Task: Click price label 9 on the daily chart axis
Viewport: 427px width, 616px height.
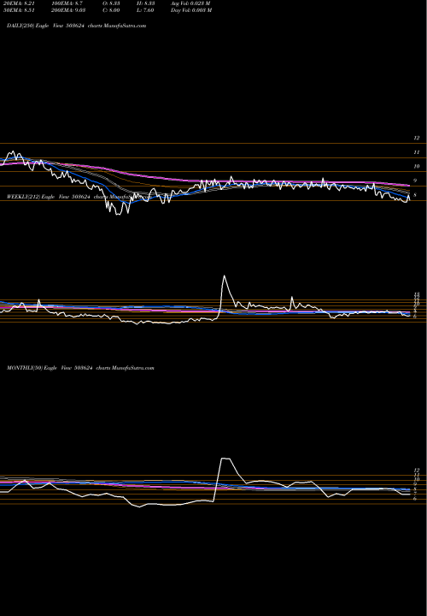Action: (415, 181)
